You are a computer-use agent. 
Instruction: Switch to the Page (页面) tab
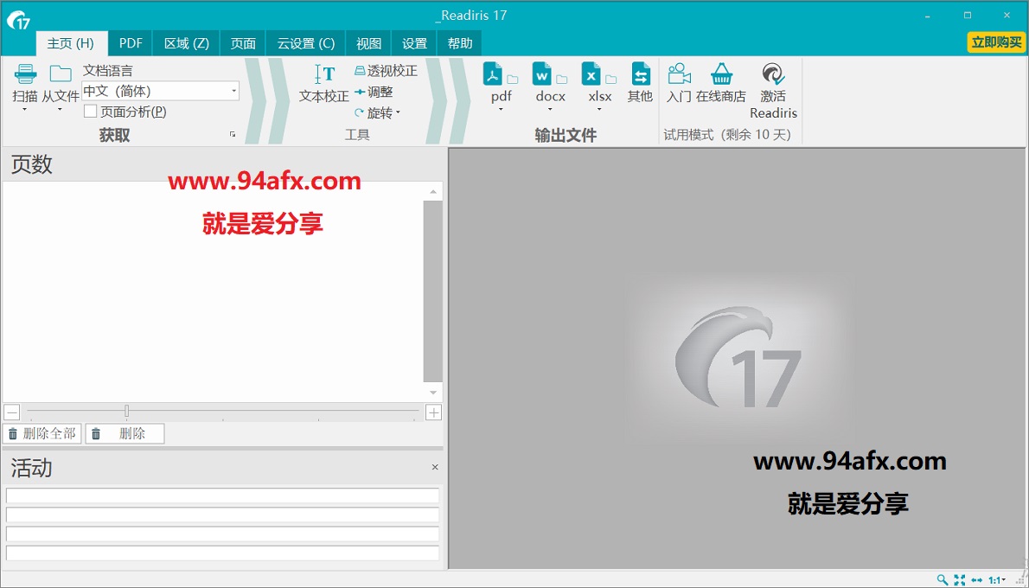point(243,43)
